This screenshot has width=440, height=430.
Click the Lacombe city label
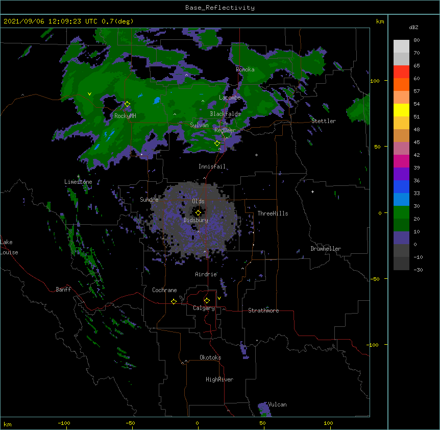[230, 98]
